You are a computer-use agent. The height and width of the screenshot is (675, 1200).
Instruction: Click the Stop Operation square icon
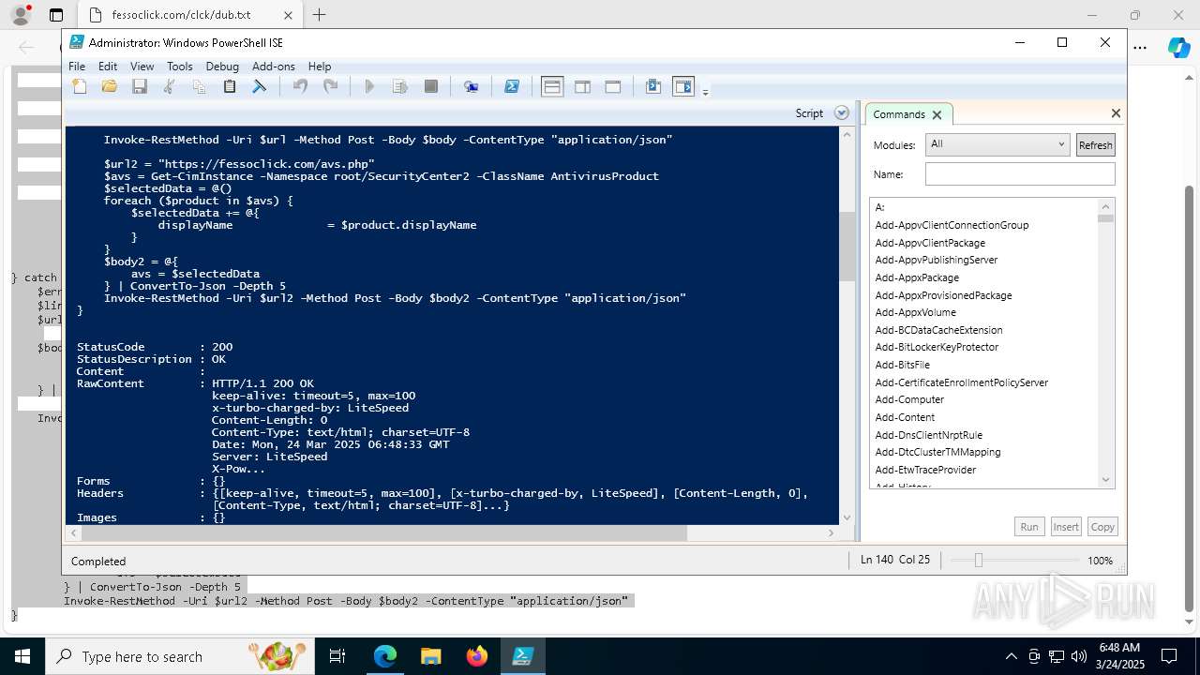click(431, 86)
